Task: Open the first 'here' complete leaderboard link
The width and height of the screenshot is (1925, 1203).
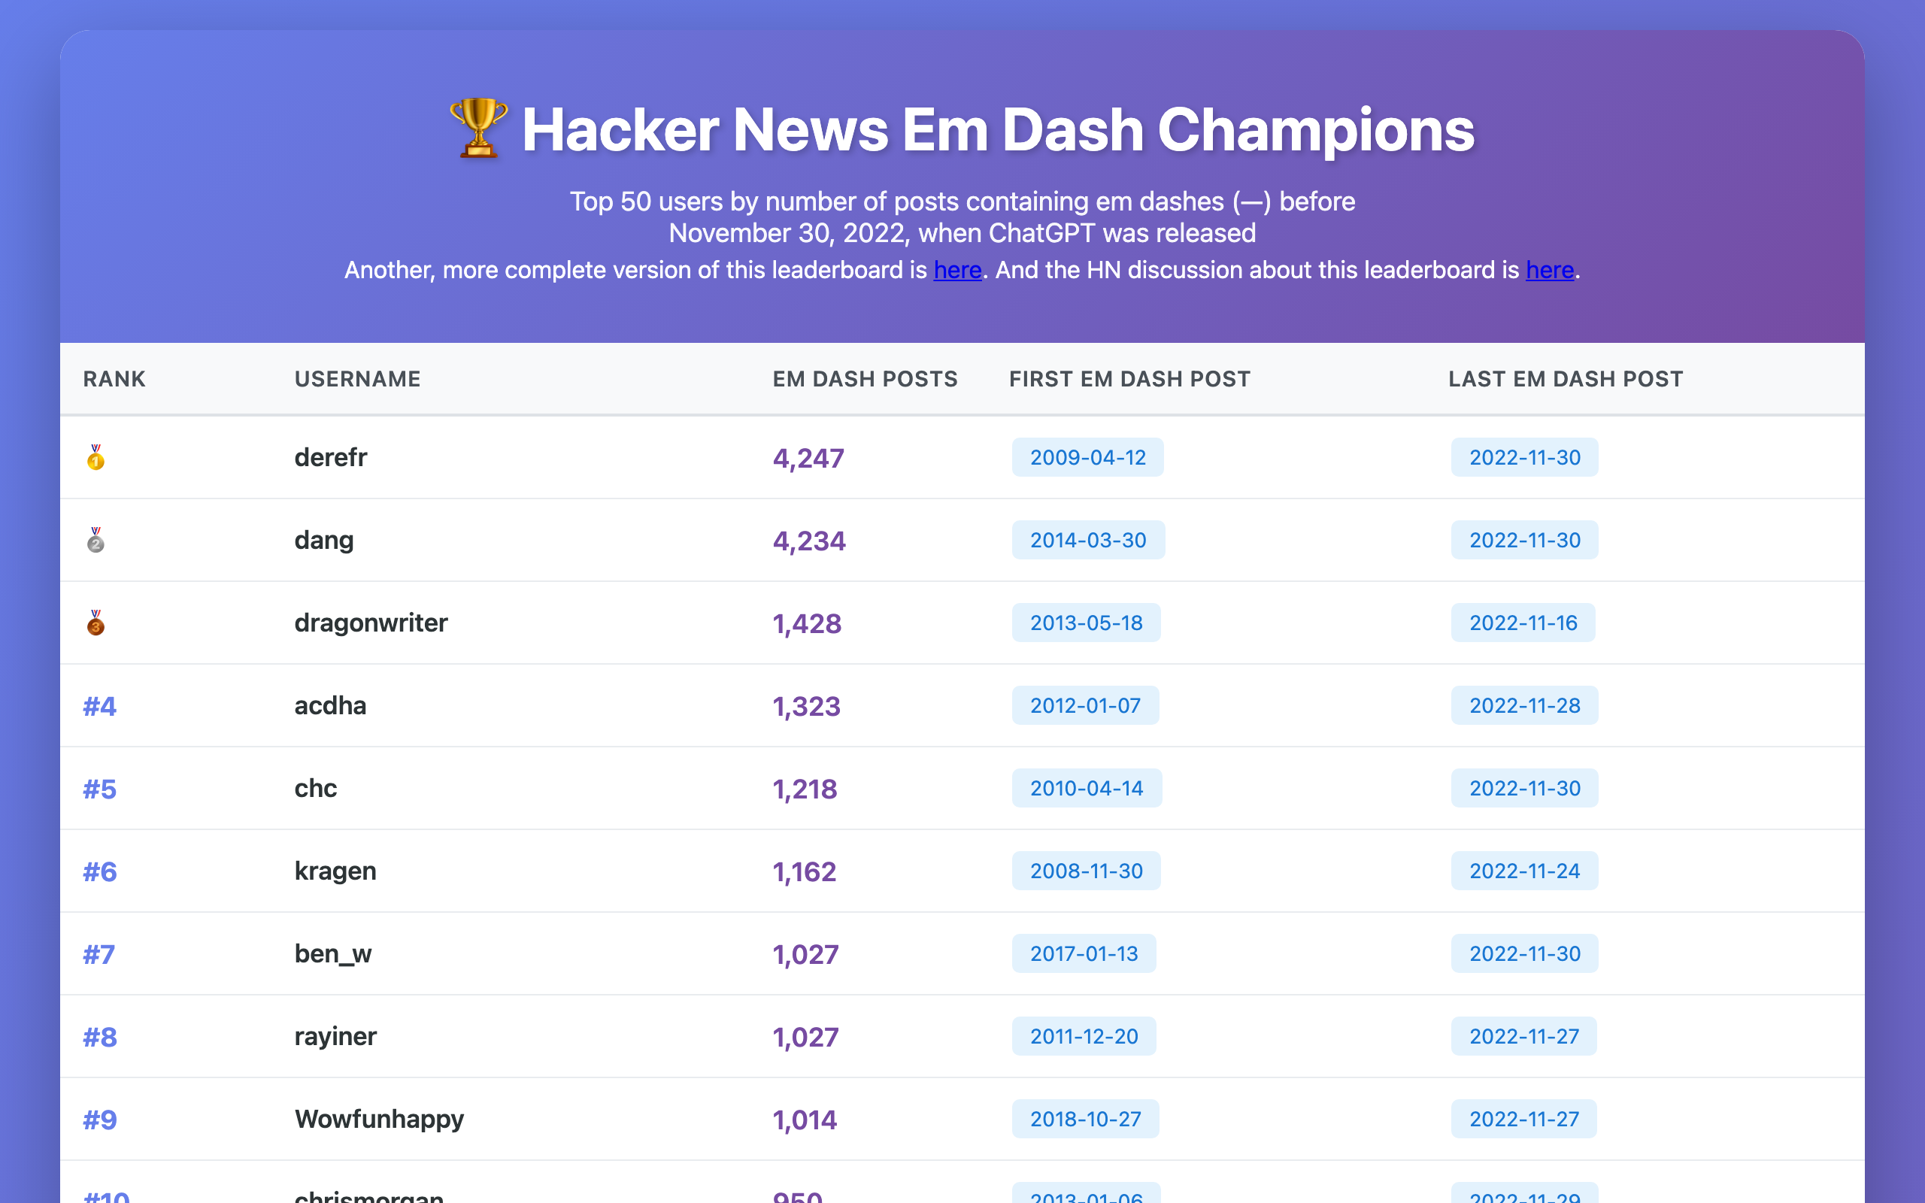Action: pyautogui.click(x=957, y=271)
